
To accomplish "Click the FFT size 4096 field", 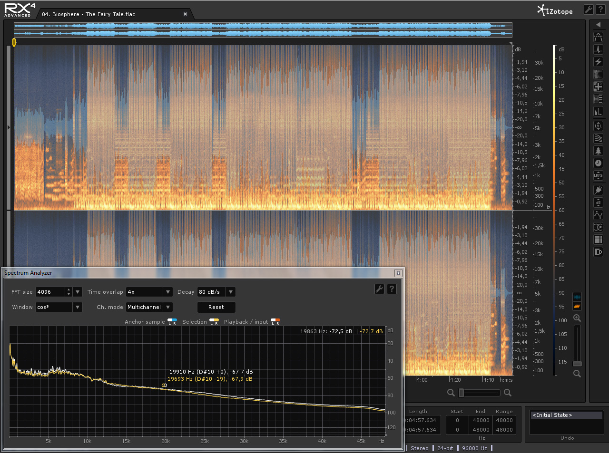I will pyautogui.click(x=50, y=292).
